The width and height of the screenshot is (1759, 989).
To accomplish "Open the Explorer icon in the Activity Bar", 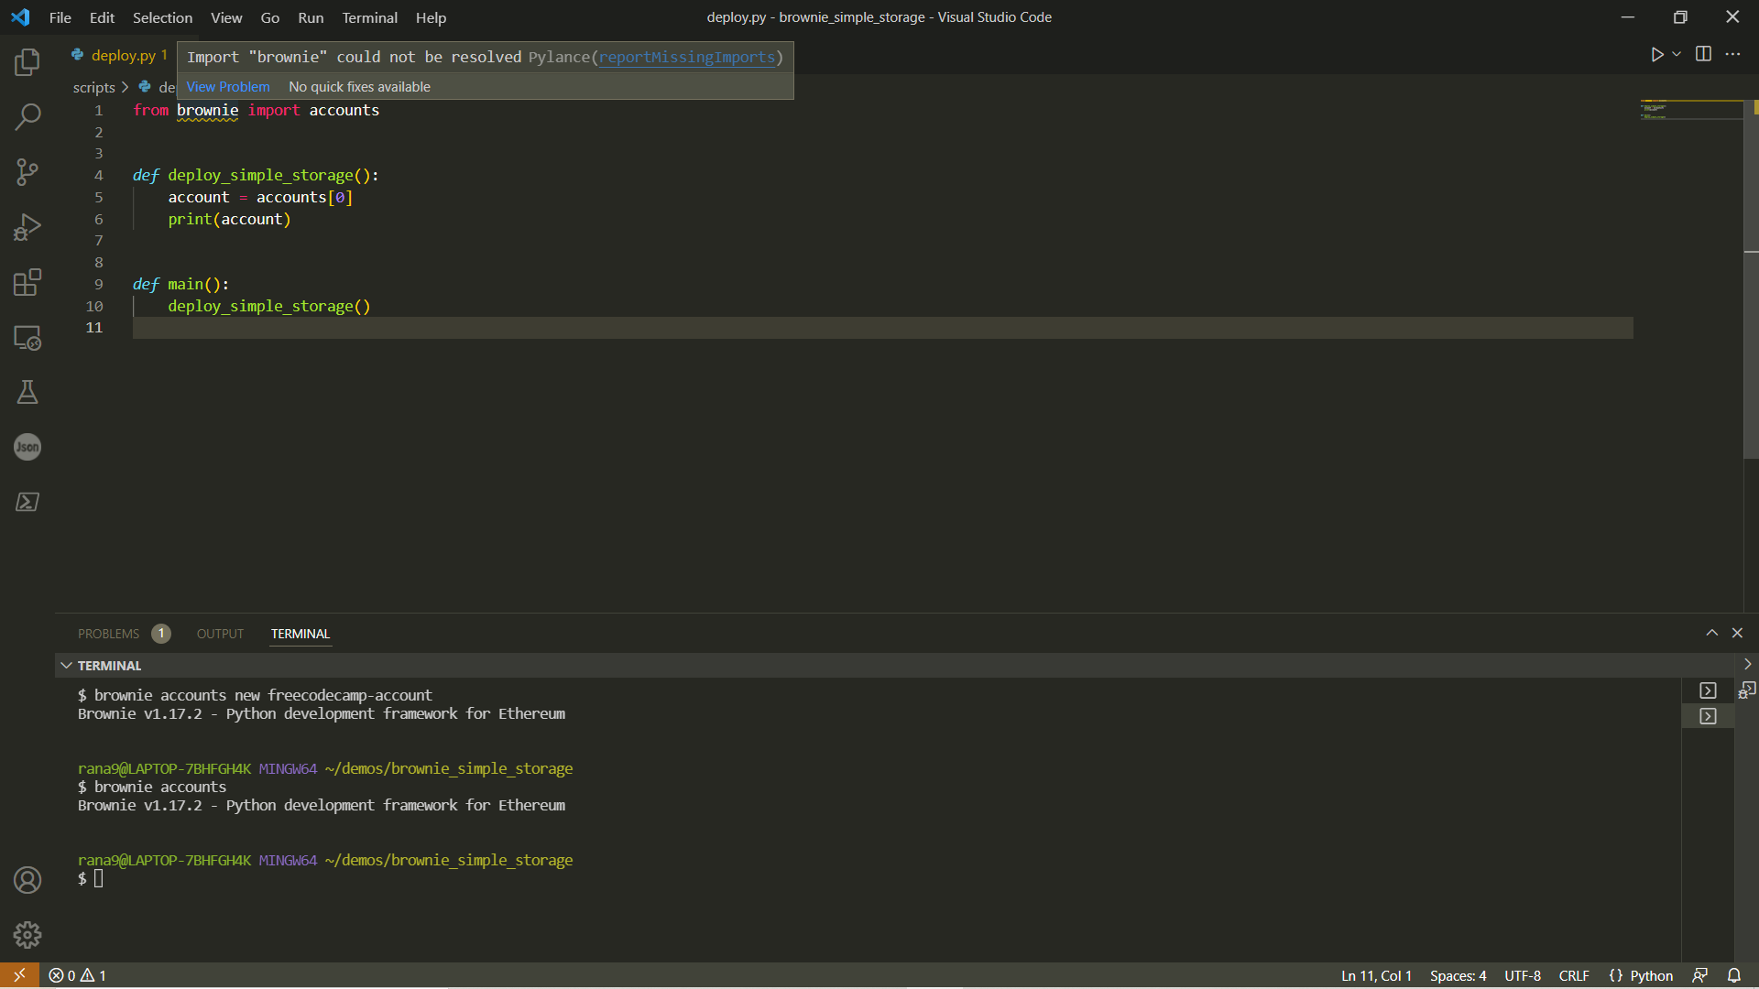I will tap(27, 62).
